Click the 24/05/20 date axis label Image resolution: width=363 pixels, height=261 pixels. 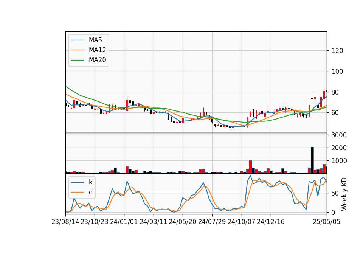182,222
